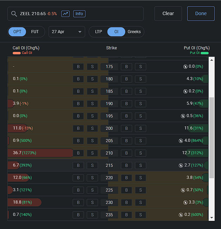Screen dimensions: 221x229
Task: Switch to FUT mode
Action: 35,32
